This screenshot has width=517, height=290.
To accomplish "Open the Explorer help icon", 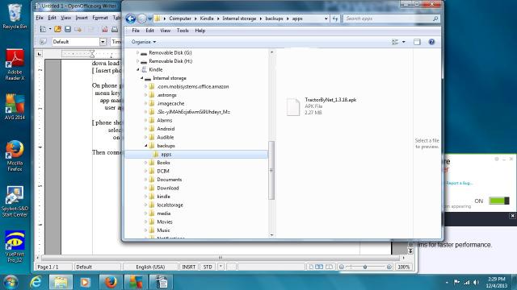I will [431, 42].
